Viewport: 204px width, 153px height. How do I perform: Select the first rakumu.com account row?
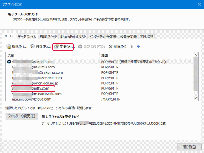(99, 67)
